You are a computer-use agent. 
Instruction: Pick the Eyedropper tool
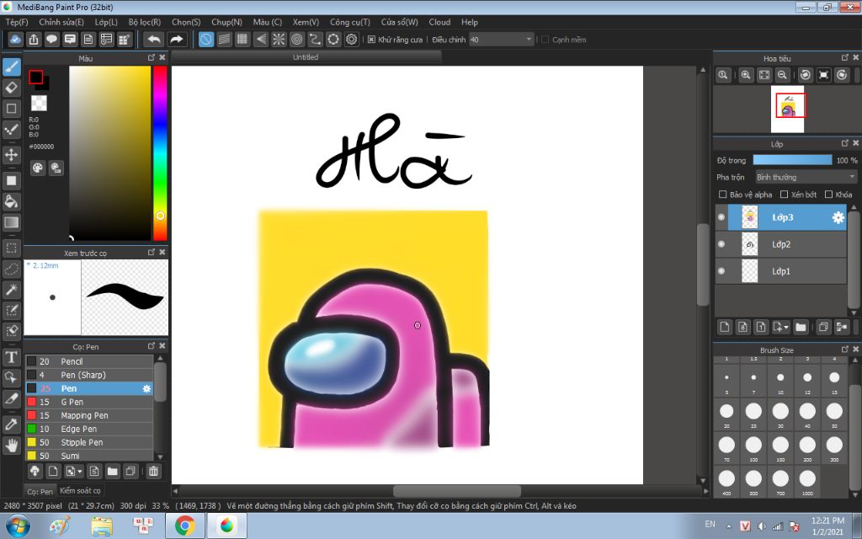point(12,424)
